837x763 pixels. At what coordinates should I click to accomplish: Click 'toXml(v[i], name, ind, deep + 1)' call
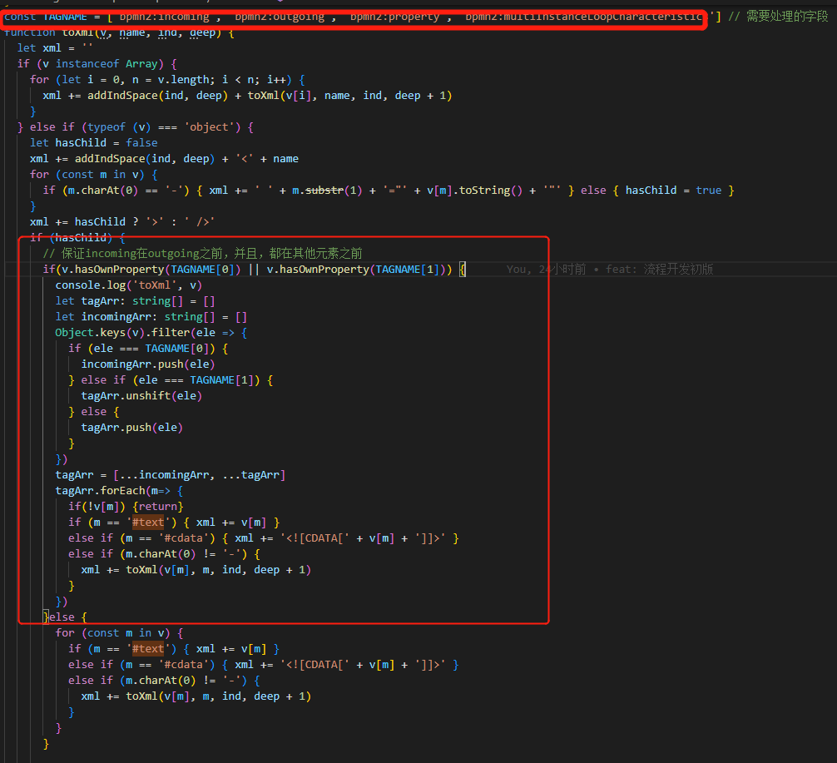pos(349,96)
